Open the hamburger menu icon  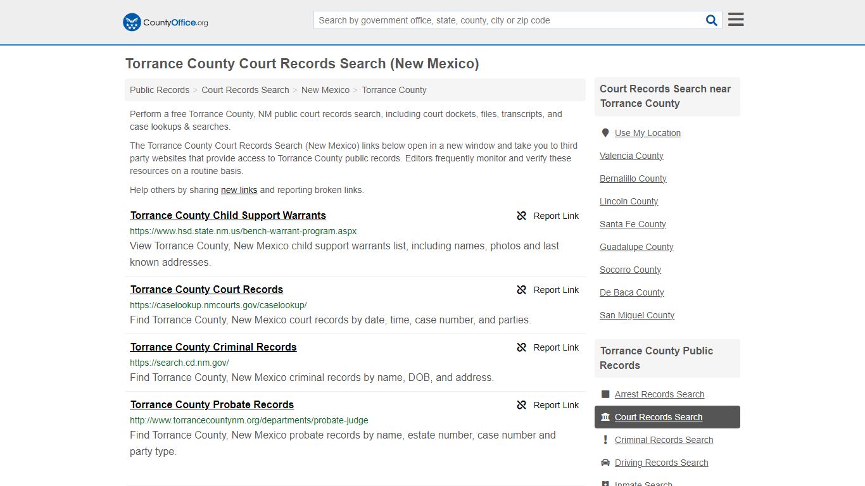(736, 20)
